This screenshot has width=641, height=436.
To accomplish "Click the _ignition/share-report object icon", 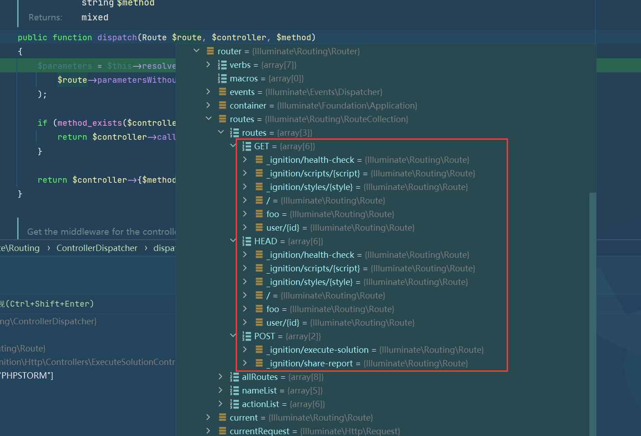I will pyautogui.click(x=259, y=363).
